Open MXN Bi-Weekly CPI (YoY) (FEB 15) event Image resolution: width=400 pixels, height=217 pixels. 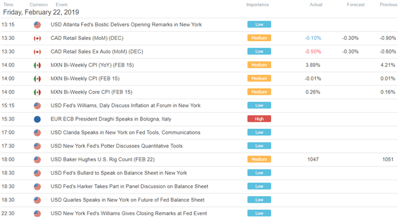click(92, 65)
